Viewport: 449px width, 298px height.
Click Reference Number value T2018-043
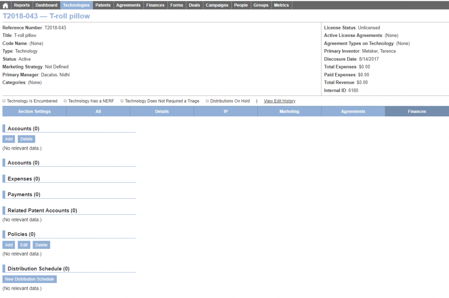coord(55,28)
